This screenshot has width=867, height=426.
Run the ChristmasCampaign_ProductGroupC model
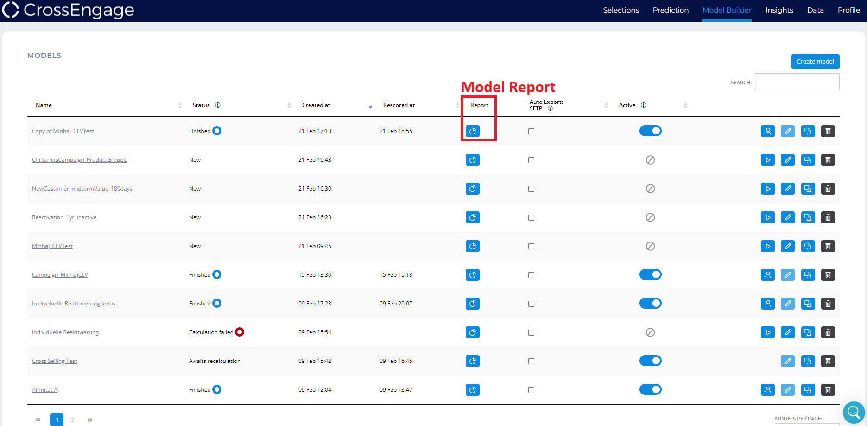767,160
